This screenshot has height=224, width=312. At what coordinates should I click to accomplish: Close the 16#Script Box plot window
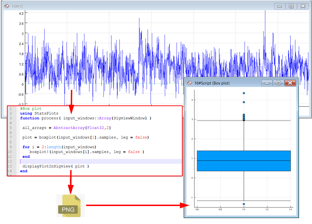[290, 83]
